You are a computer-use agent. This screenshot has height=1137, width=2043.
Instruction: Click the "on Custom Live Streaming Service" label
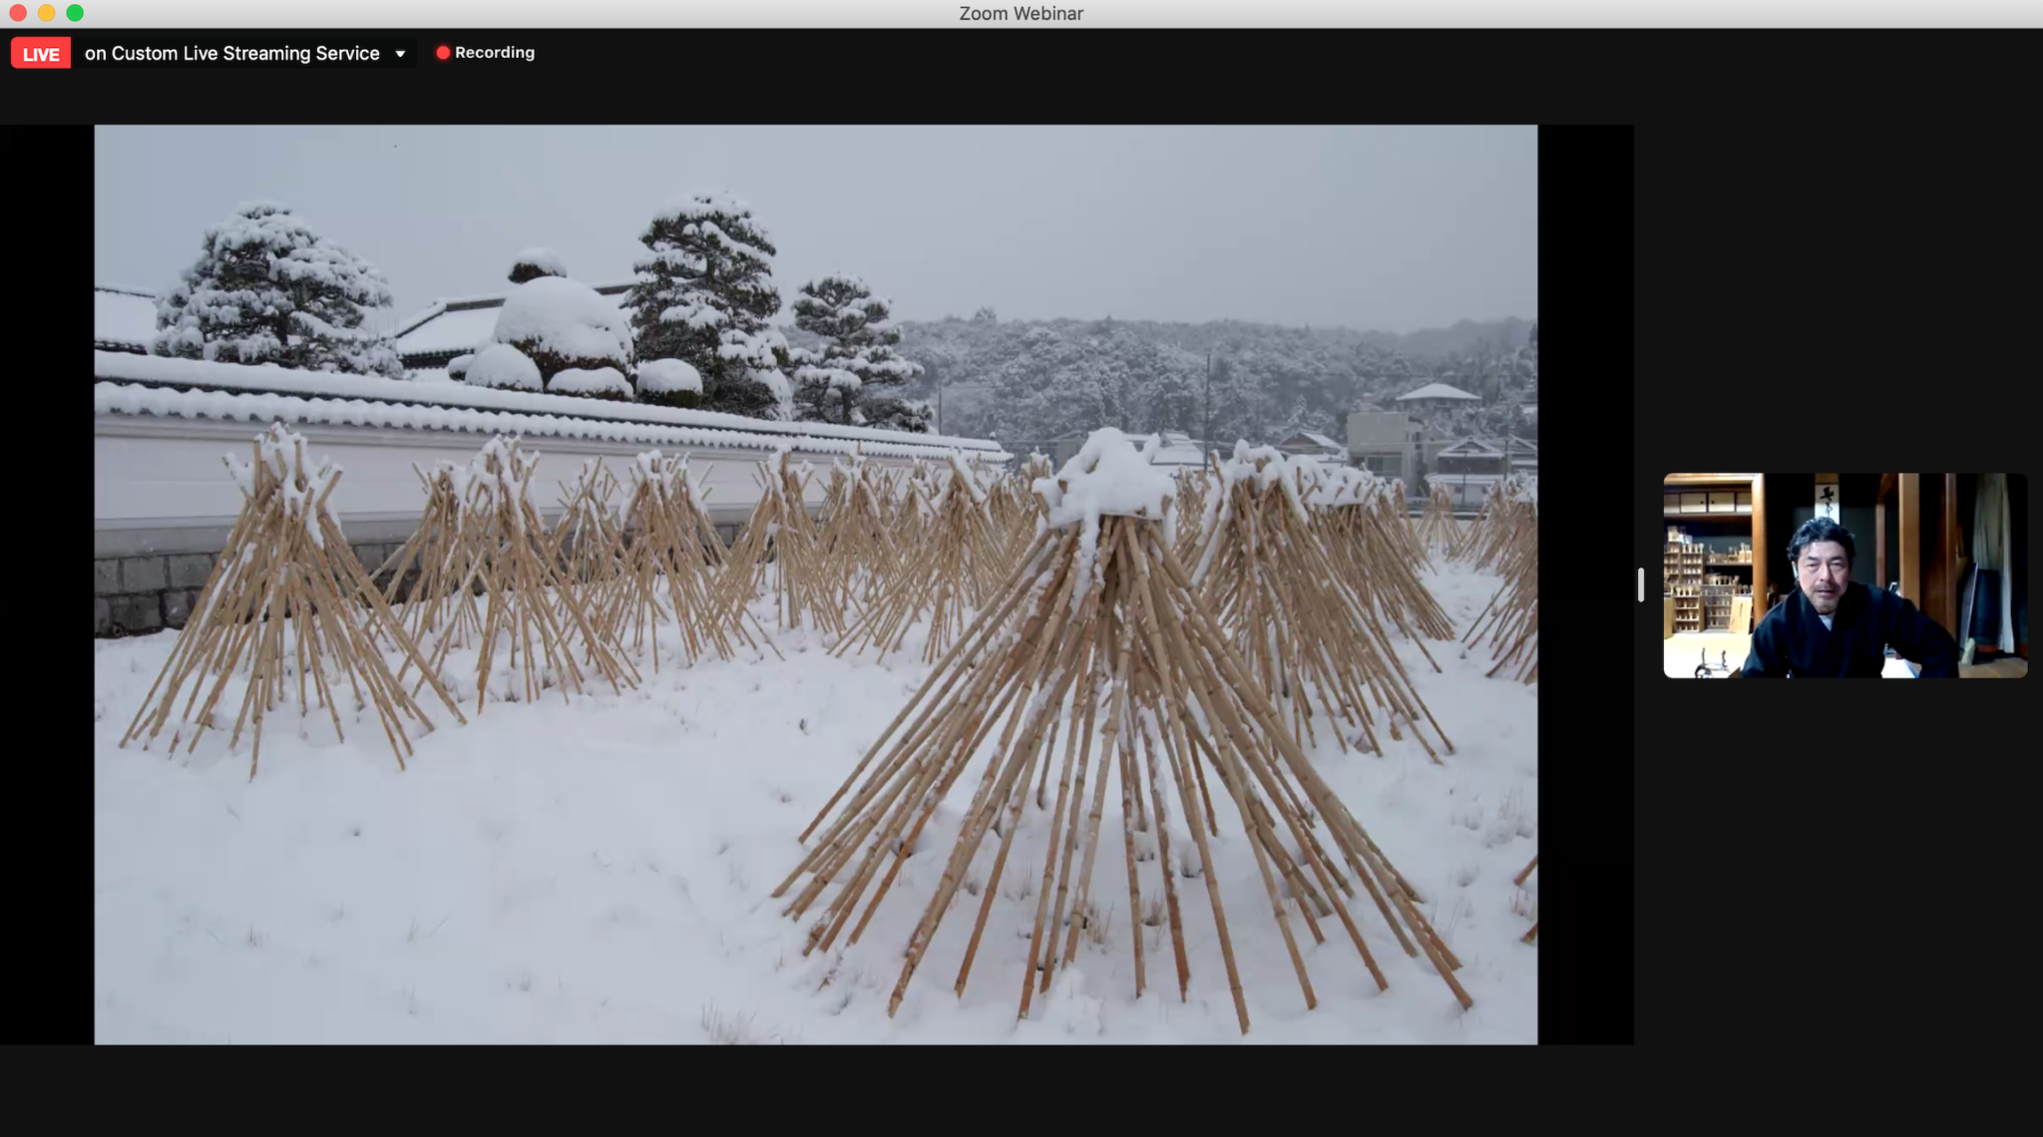click(231, 54)
